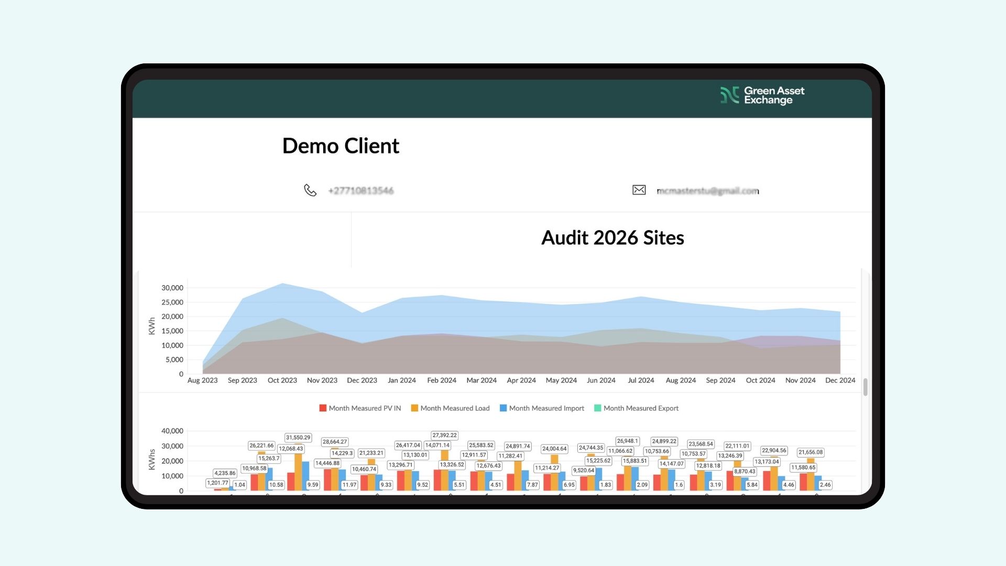Toggle Month Measured Load legend series

tap(450, 408)
